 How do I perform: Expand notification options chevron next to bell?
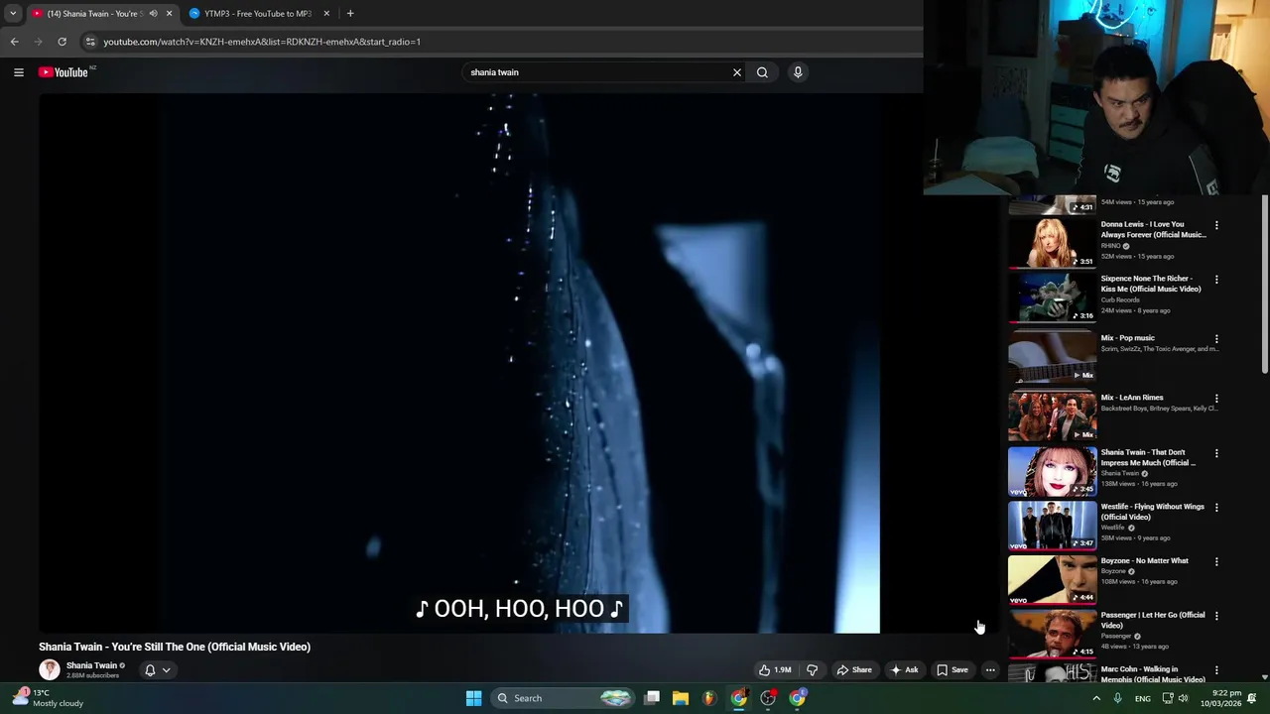point(167,670)
